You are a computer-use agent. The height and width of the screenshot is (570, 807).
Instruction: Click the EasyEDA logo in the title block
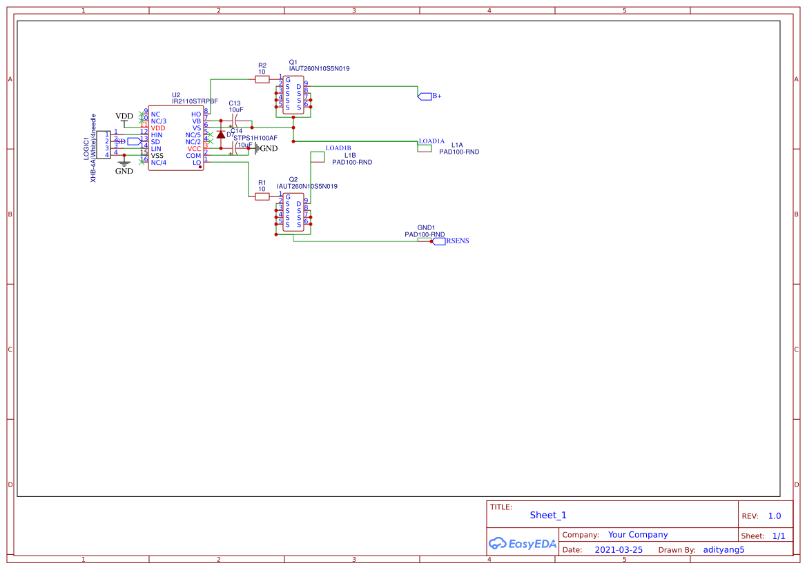click(x=522, y=544)
